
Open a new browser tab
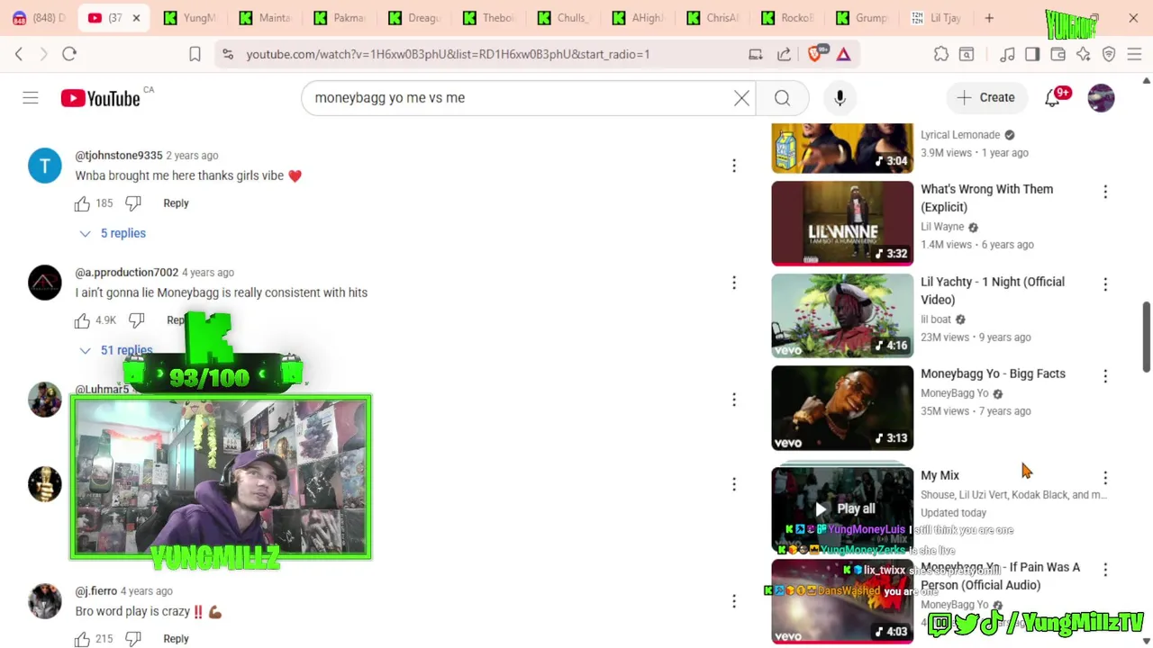(989, 18)
